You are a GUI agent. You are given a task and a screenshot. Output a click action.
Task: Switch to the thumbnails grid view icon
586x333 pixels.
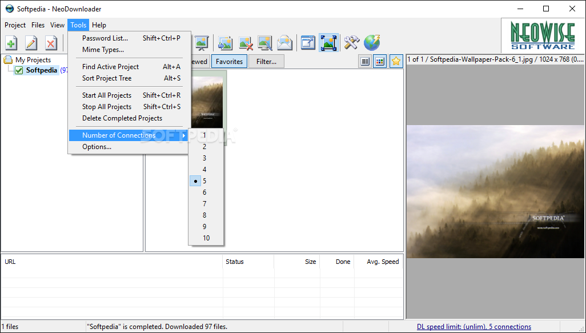380,61
